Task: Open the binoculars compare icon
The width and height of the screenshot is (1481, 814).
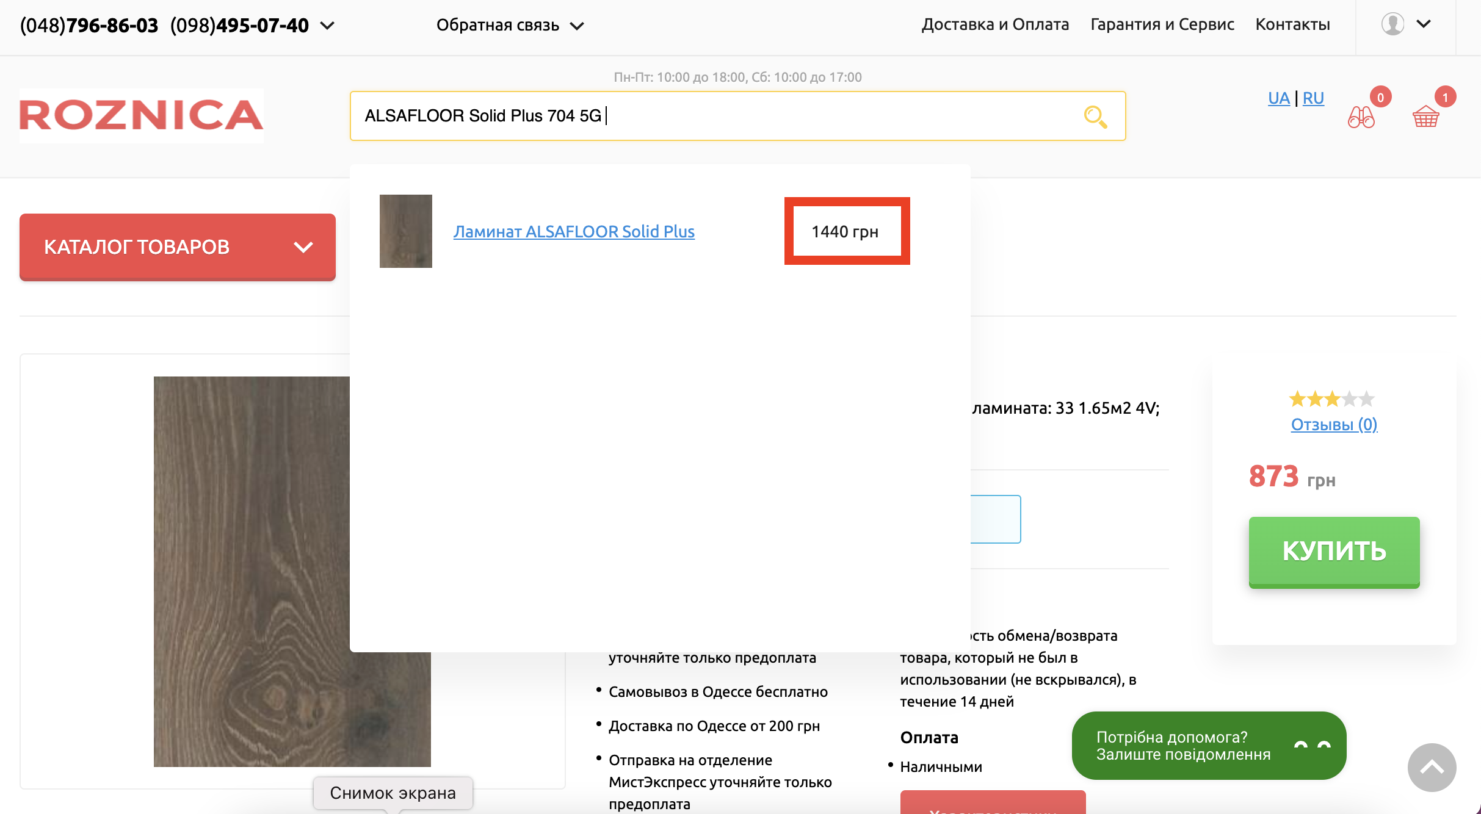Action: click(x=1361, y=117)
